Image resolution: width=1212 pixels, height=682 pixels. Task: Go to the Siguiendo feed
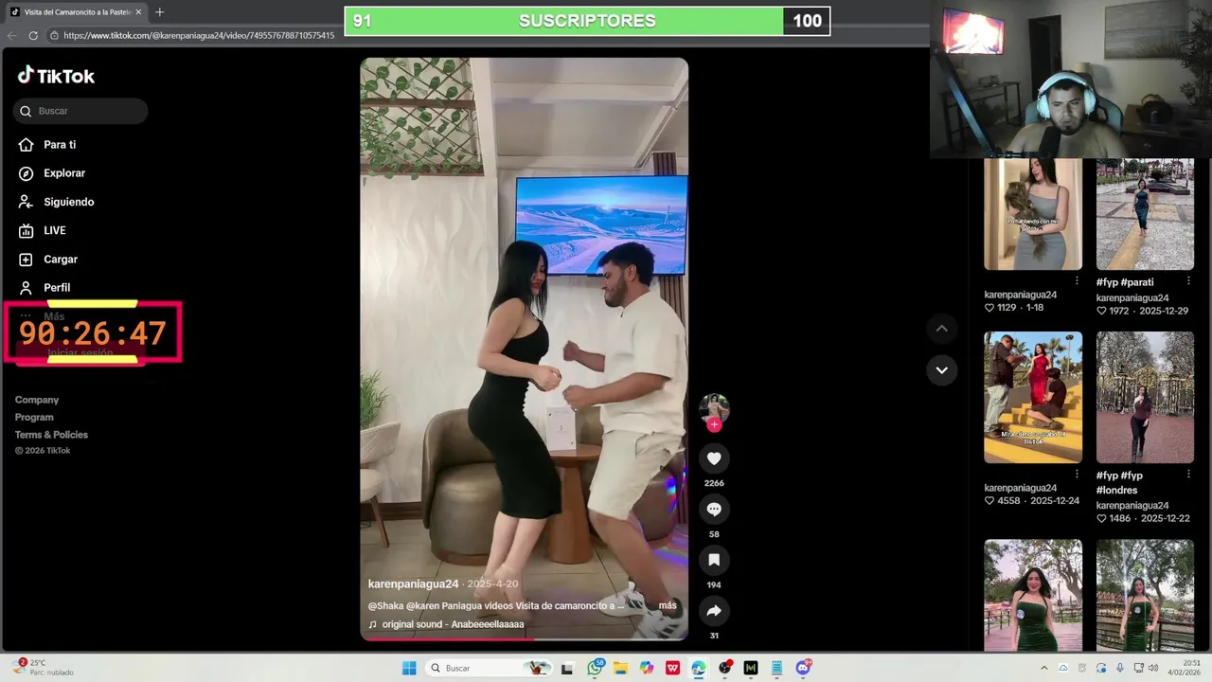click(56, 202)
